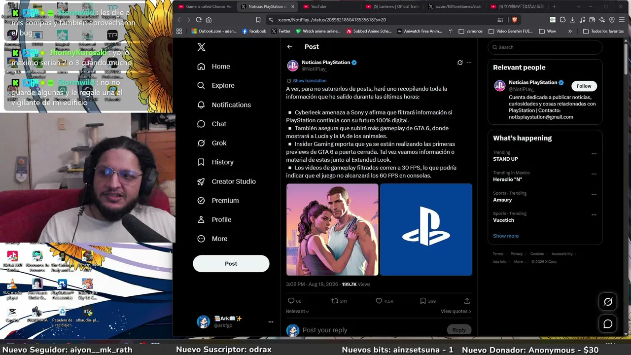
Task: Open Explore in the X sidebar
Action: click(216, 85)
